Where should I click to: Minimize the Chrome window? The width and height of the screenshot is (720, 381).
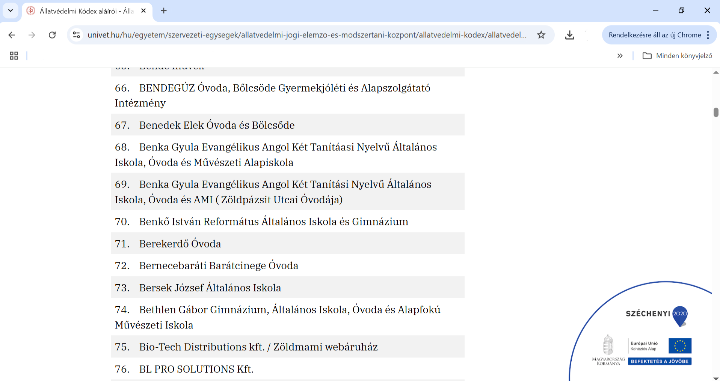[656, 10]
